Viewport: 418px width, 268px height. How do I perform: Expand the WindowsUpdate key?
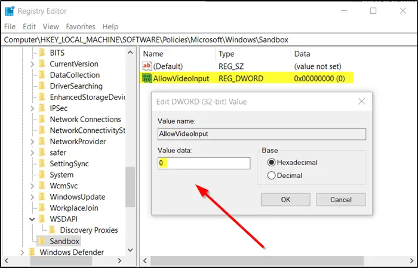click(x=32, y=197)
